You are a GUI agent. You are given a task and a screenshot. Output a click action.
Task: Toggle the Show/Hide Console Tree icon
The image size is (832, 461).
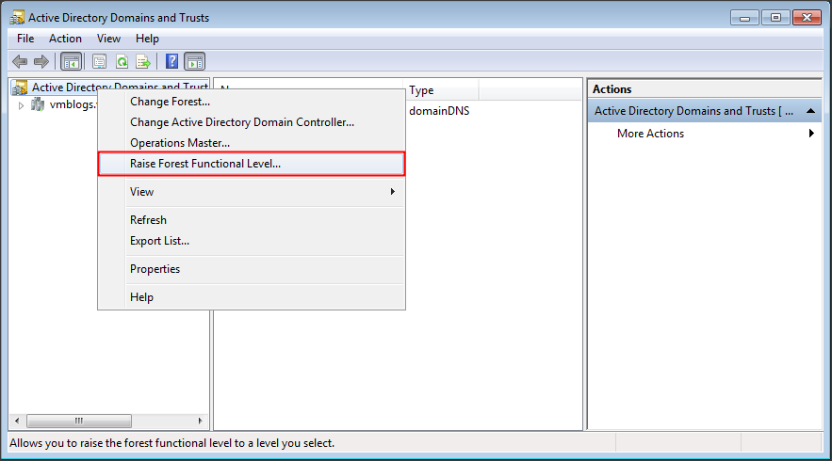click(71, 62)
